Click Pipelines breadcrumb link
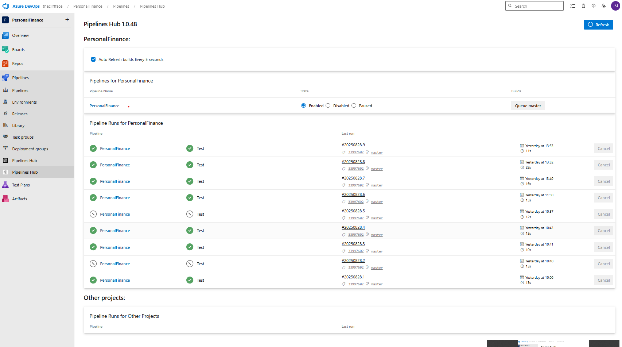Viewport: 622px width, 347px height. [121, 6]
